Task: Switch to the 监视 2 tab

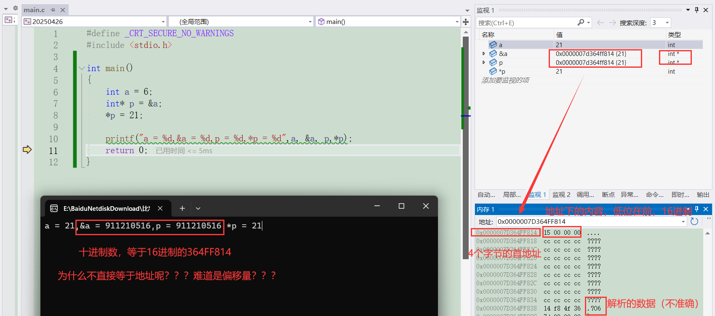Action: click(561, 194)
